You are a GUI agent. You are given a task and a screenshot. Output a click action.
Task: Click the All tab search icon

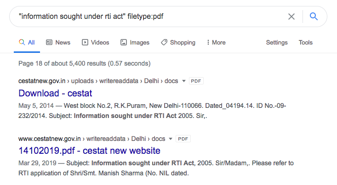[22, 42]
